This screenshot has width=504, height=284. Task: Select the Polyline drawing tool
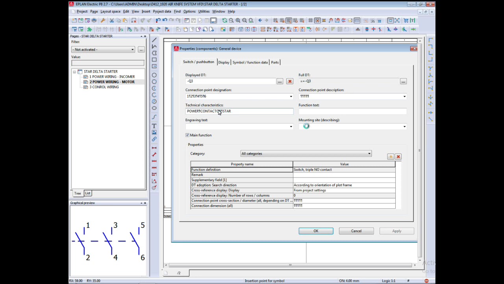[x=154, y=47]
